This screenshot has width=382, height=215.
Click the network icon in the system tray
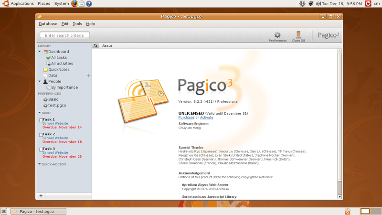pyautogui.click(x=311, y=4)
